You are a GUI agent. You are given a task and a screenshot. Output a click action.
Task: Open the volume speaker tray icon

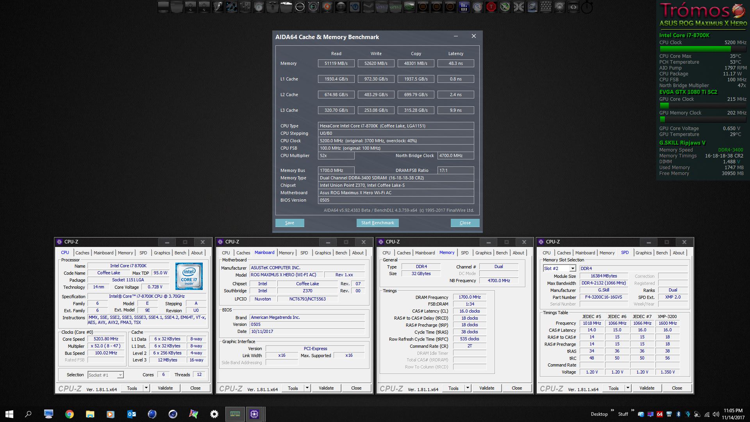[716, 414]
